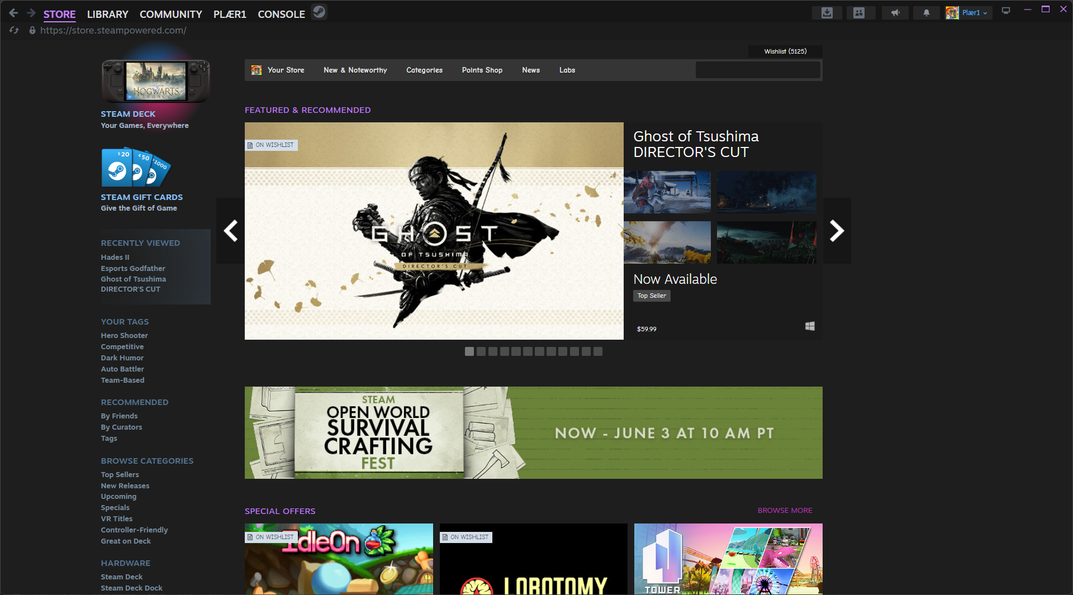
Task: Select the sixth carousel page dot
Action: pyautogui.click(x=528, y=351)
